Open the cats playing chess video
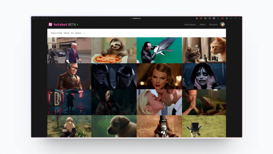Image resolution: width=273 pixels, height=154 pixels. 204,50
